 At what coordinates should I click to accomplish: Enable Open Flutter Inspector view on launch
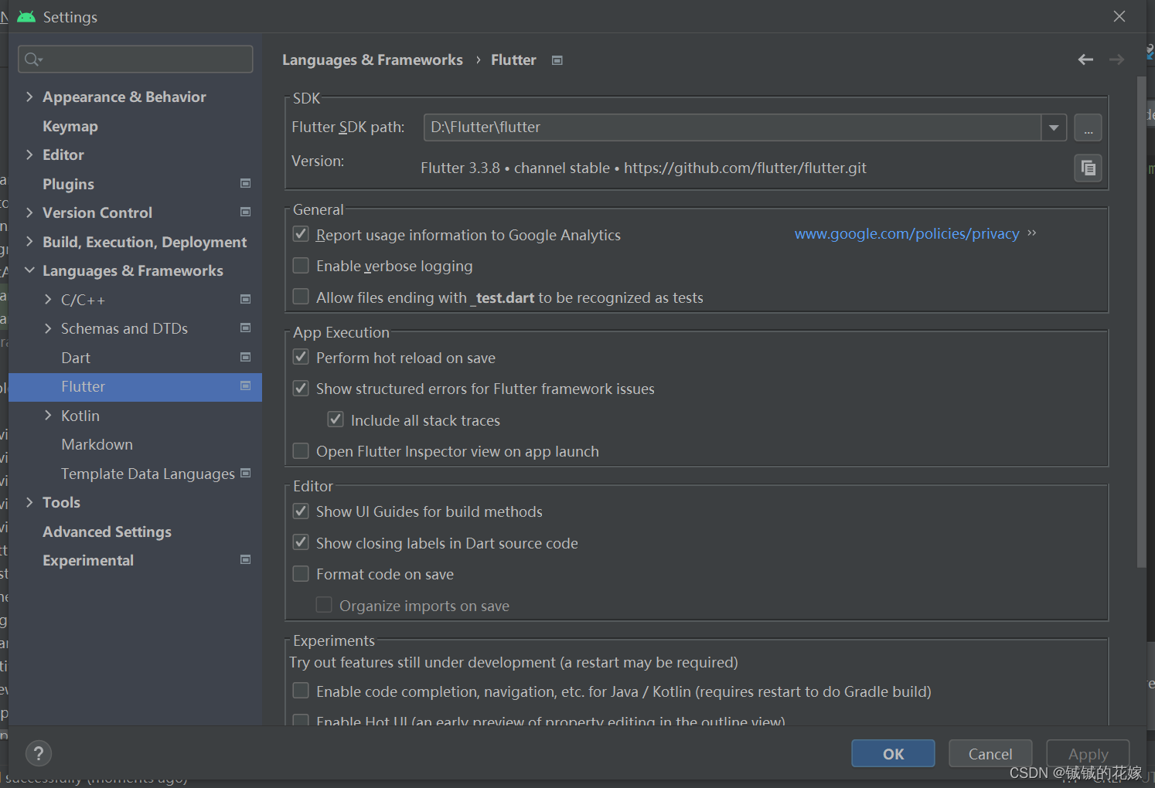pos(301,450)
